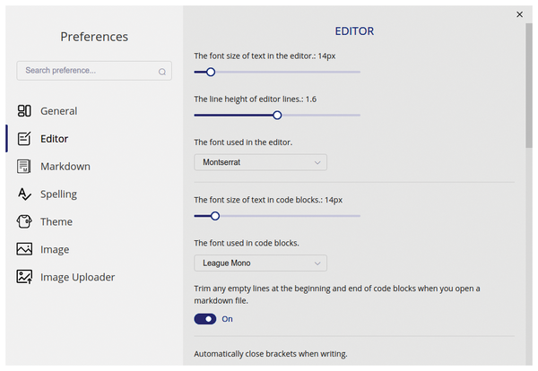Open the Montserrat editor font dropdown
This screenshot has width=538, height=371.
pos(260,162)
